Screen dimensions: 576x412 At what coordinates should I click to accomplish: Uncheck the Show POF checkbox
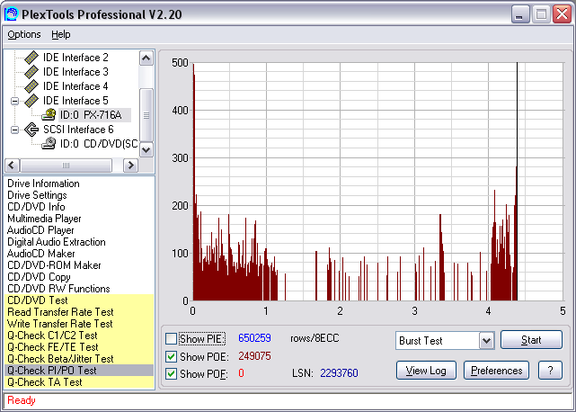[x=172, y=373]
